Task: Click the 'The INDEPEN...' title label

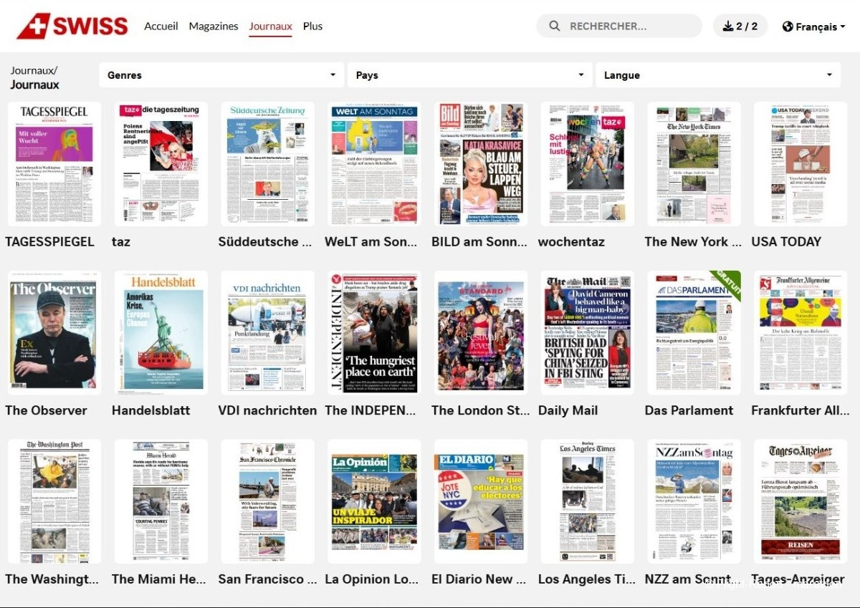Action: (x=371, y=411)
